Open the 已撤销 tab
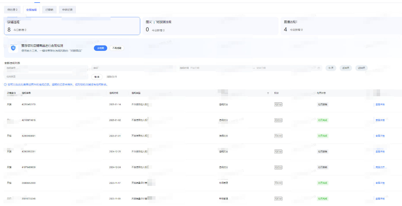402x206 pixels. point(49,10)
